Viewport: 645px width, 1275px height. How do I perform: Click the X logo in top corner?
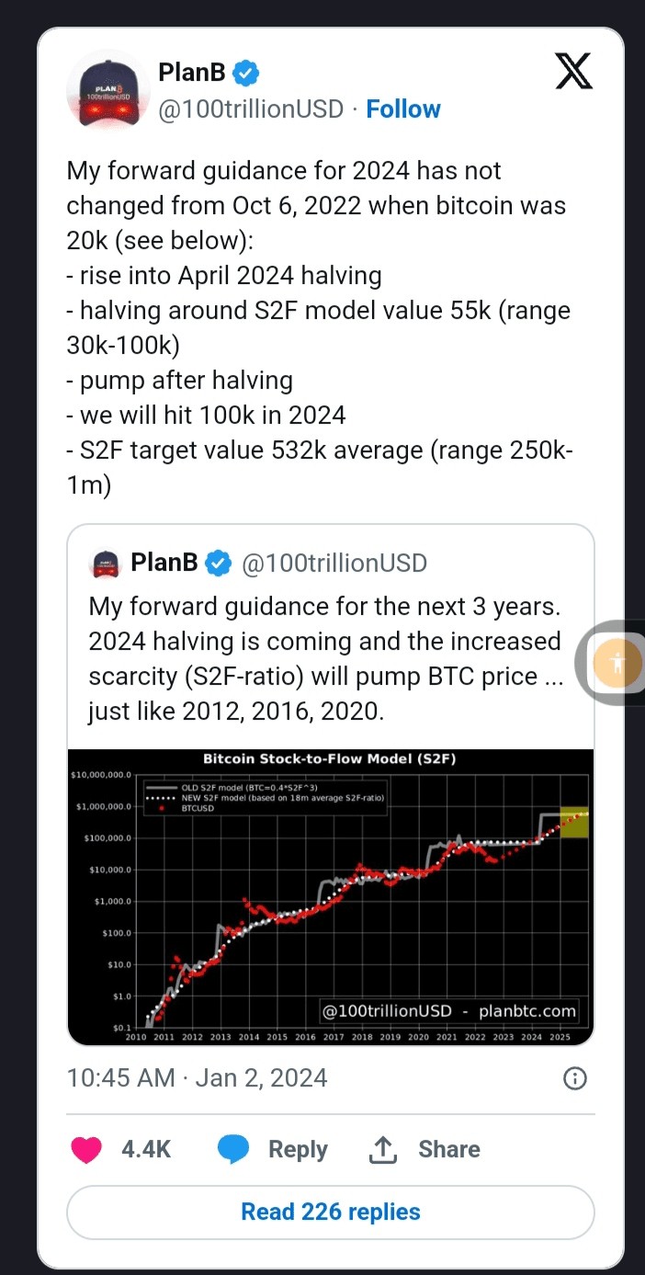point(573,72)
